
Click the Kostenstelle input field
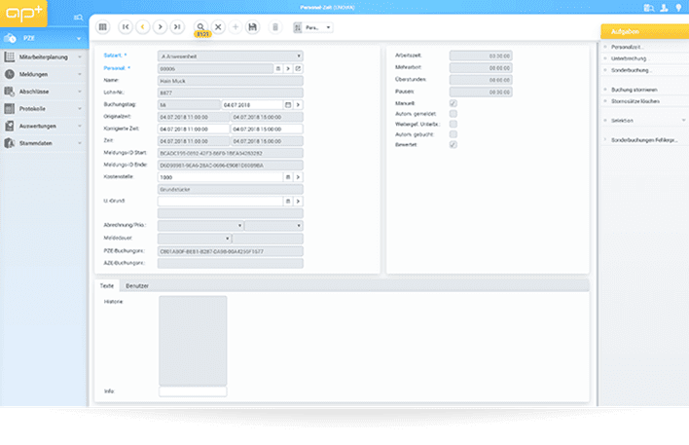[x=220, y=177]
